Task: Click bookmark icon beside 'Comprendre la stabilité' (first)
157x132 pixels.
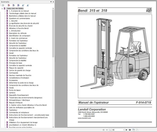Action: click(7, 45)
